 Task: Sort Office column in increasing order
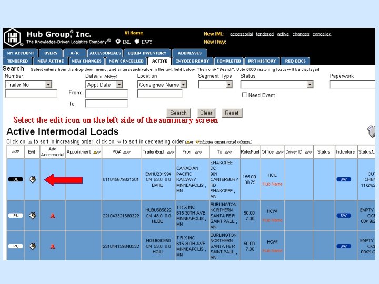pyautogui.click(x=278, y=152)
